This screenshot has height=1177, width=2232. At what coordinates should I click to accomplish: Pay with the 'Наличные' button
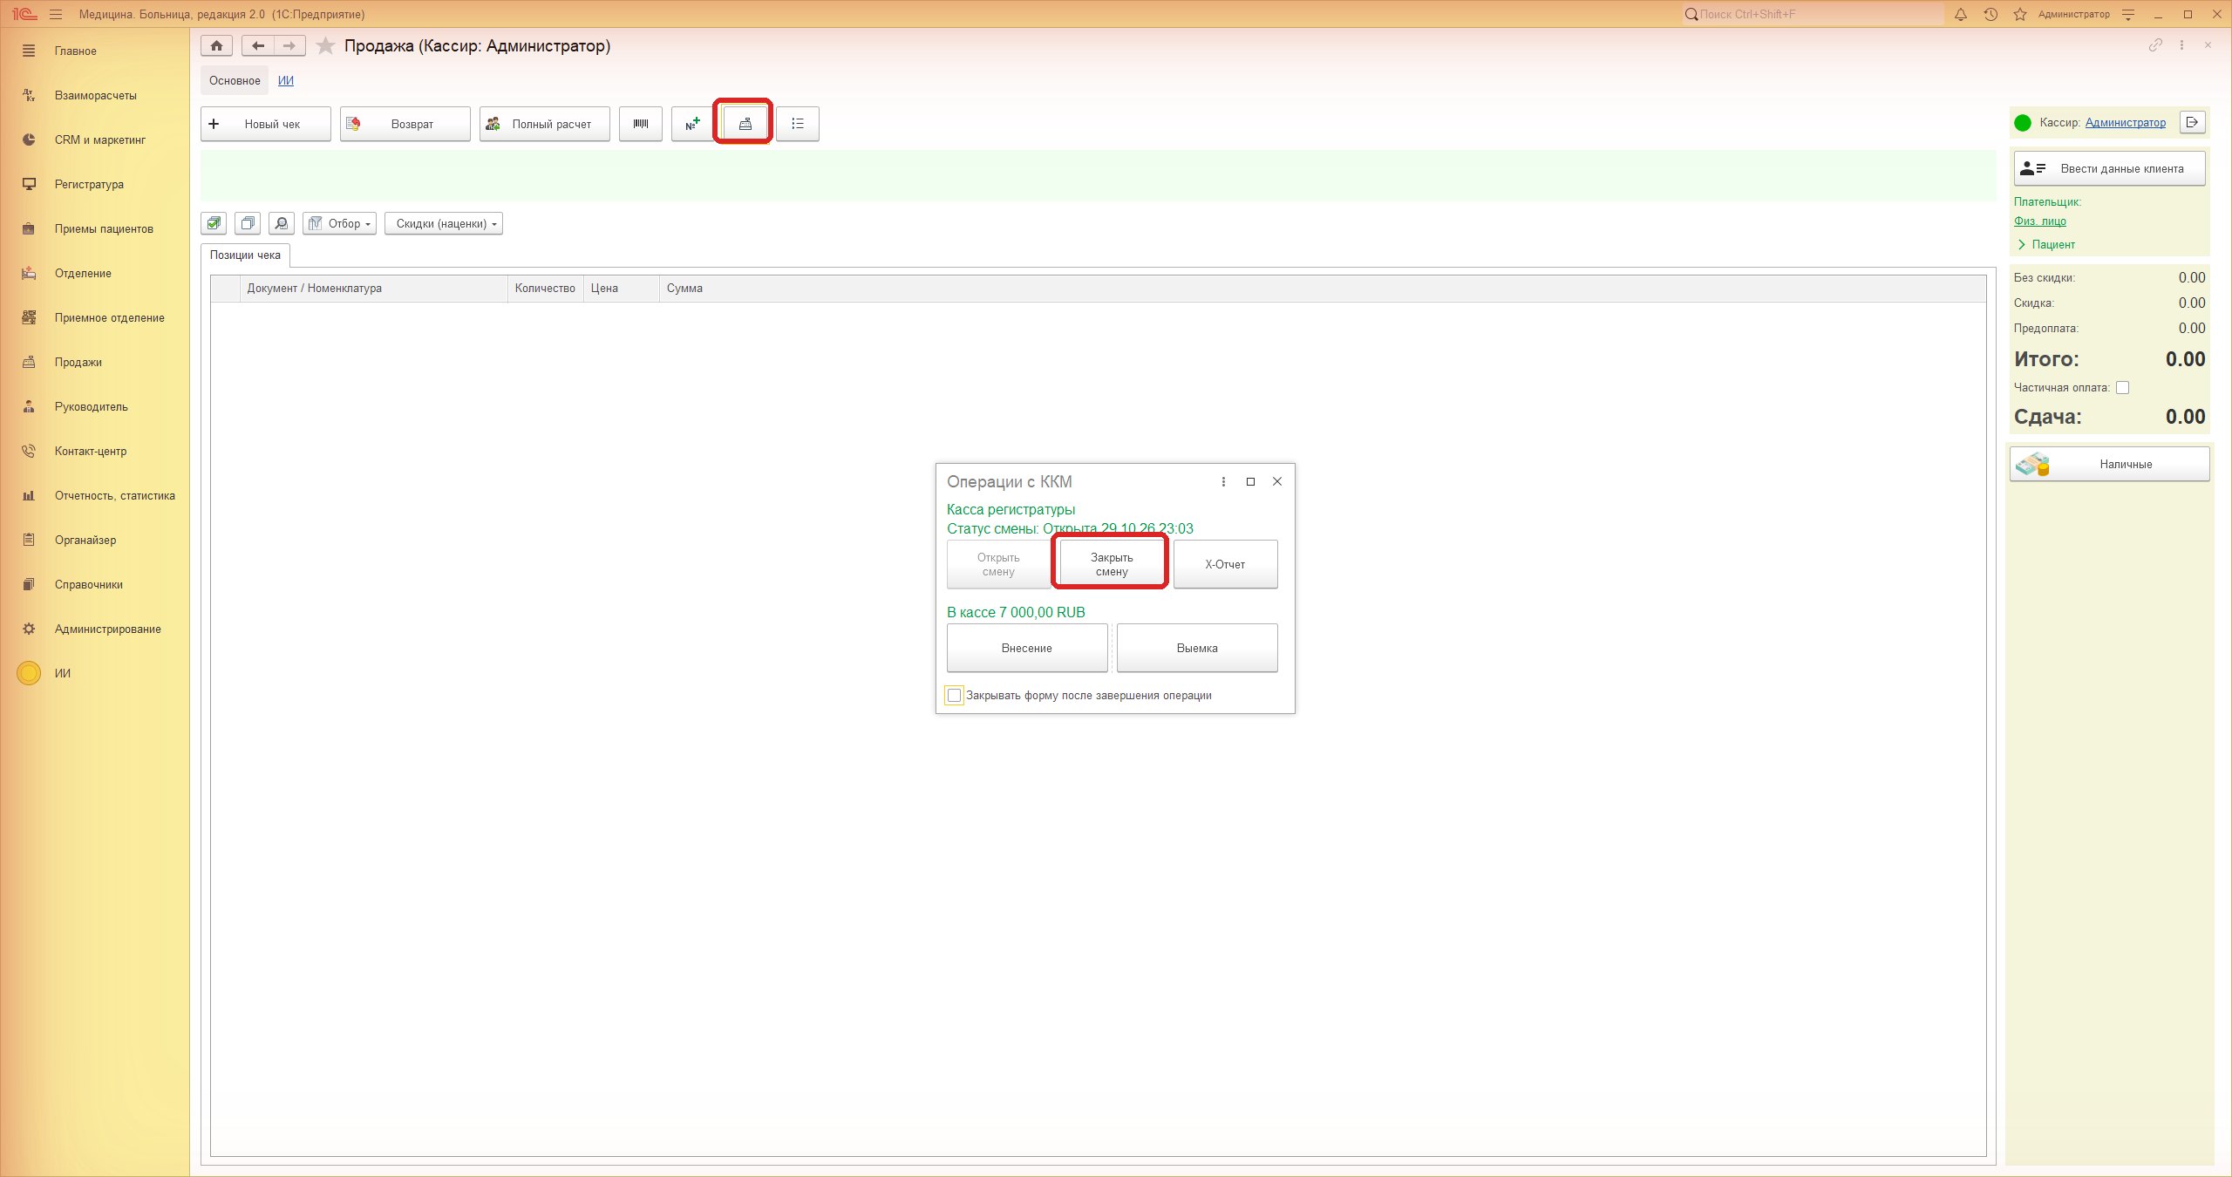pos(2110,464)
